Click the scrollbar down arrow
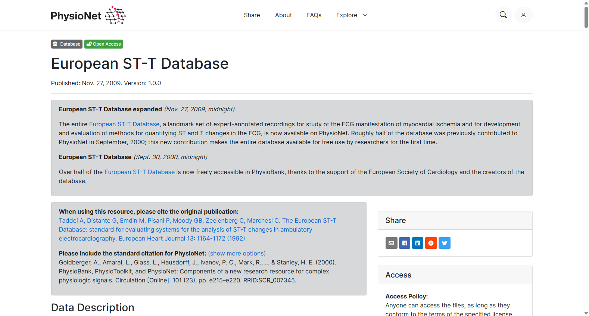Image resolution: width=589 pixels, height=316 pixels. pyautogui.click(x=586, y=313)
